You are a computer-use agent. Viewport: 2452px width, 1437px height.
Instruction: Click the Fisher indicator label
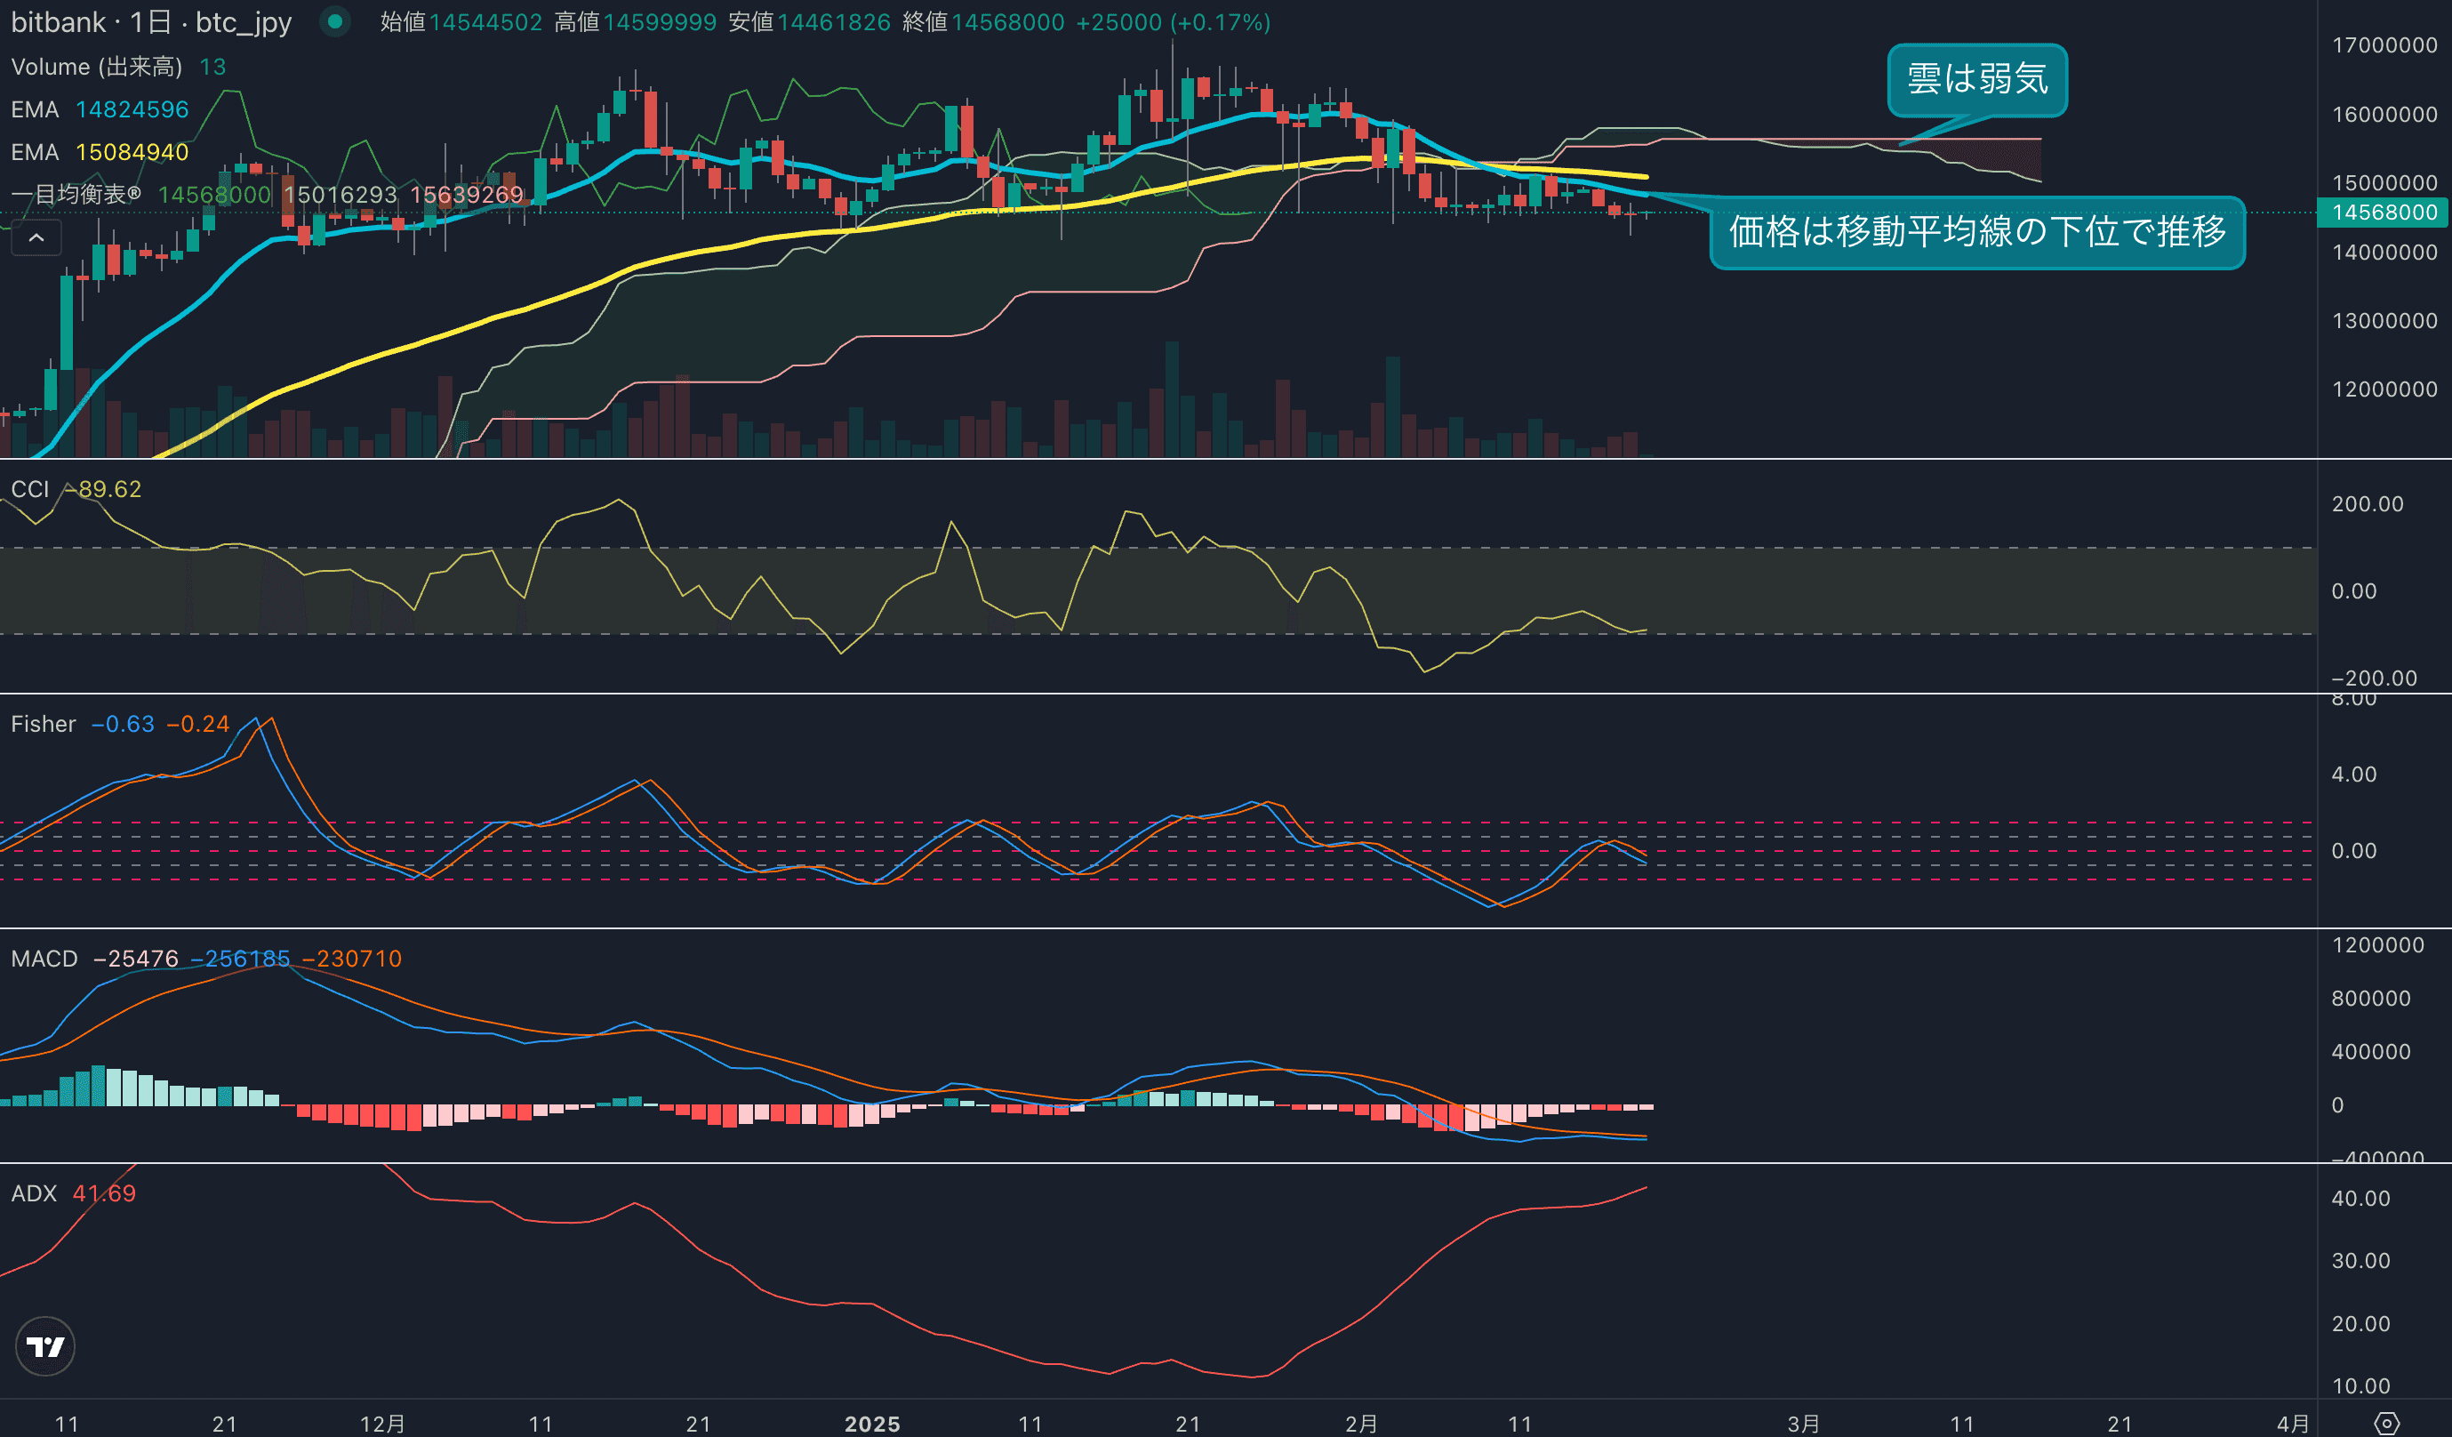[x=43, y=724]
